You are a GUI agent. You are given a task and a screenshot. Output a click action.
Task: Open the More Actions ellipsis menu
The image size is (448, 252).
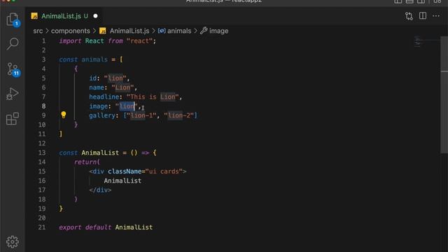pyautogui.click(x=436, y=16)
